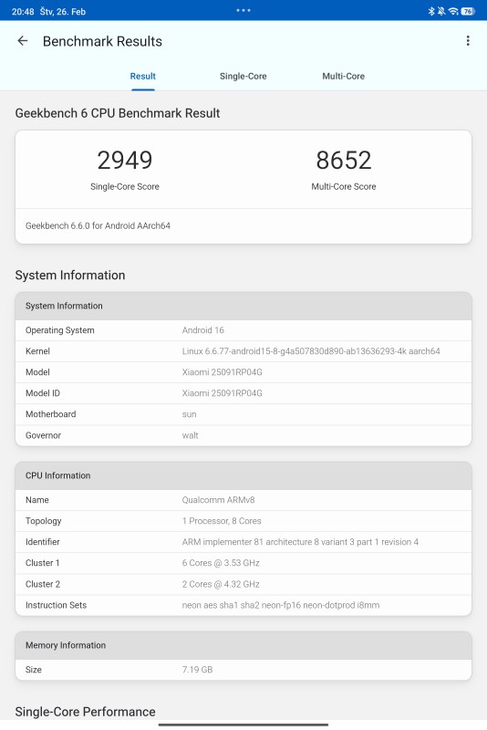The width and height of the screenshot is (487, 730).
Task: Tap the battery level indicator
Action: coord(468,11)
